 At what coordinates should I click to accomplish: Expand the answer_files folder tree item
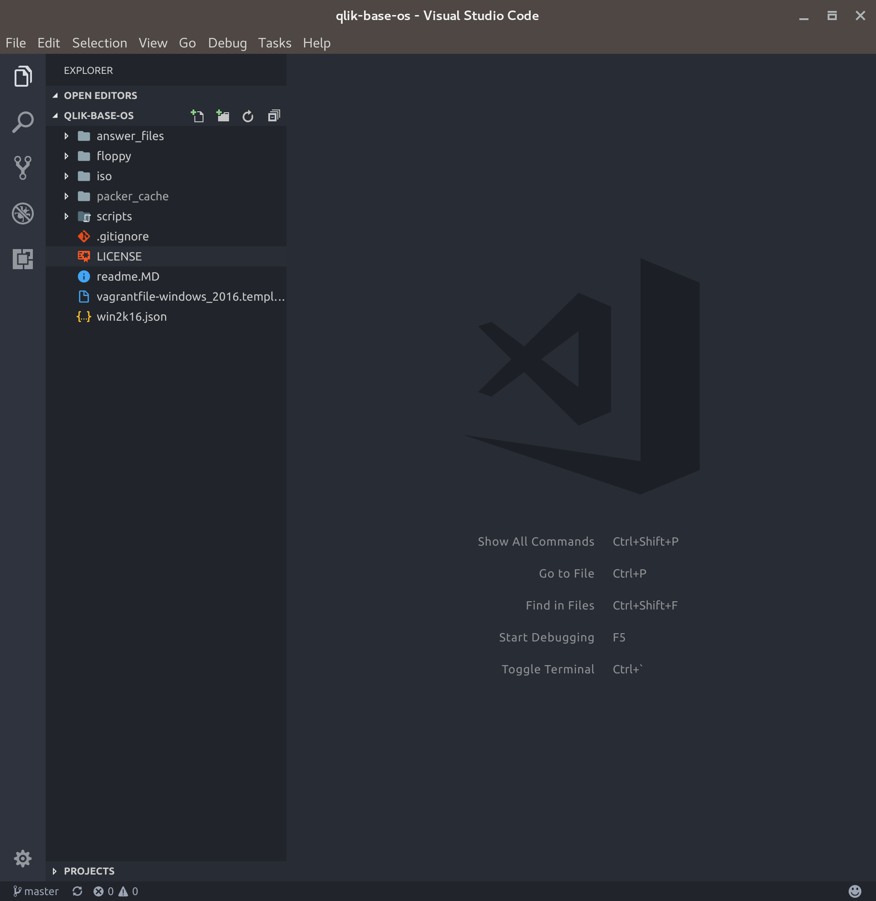(x=66, y=135)
